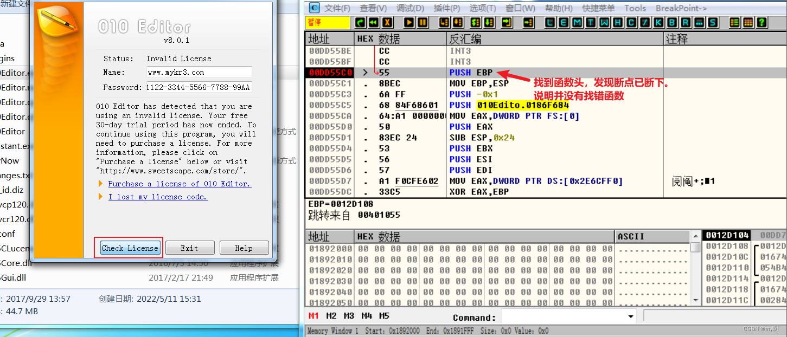Select the SUB ESP,0x24 instruction row
Screen dimensions: 787x337
(546, 138)
